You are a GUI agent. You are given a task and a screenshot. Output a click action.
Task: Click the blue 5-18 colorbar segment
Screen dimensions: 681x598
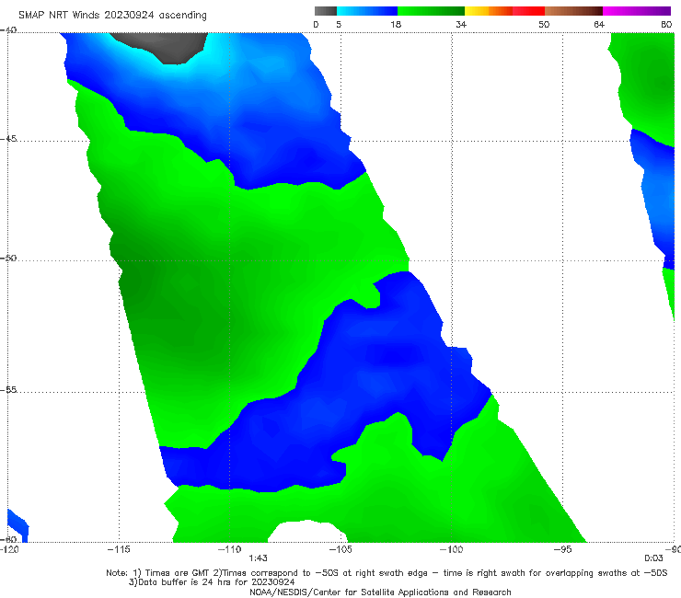(367, 11)
